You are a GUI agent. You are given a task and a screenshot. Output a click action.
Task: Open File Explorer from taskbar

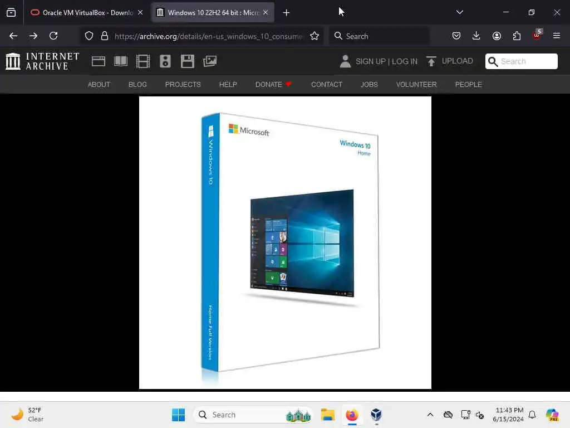pos(327,415)
